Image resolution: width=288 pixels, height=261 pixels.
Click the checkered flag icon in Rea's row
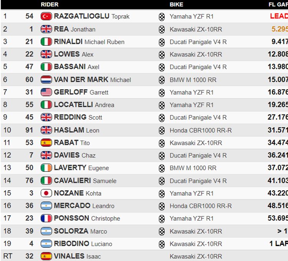click(162, 30)
